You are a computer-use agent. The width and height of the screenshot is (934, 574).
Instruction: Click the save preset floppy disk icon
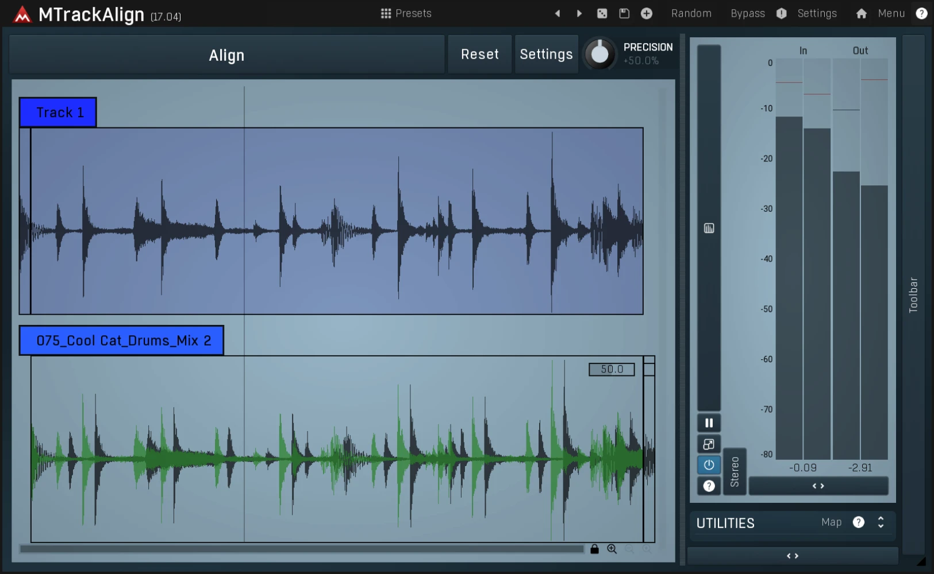pyautogui.click(x=624, y=13)
